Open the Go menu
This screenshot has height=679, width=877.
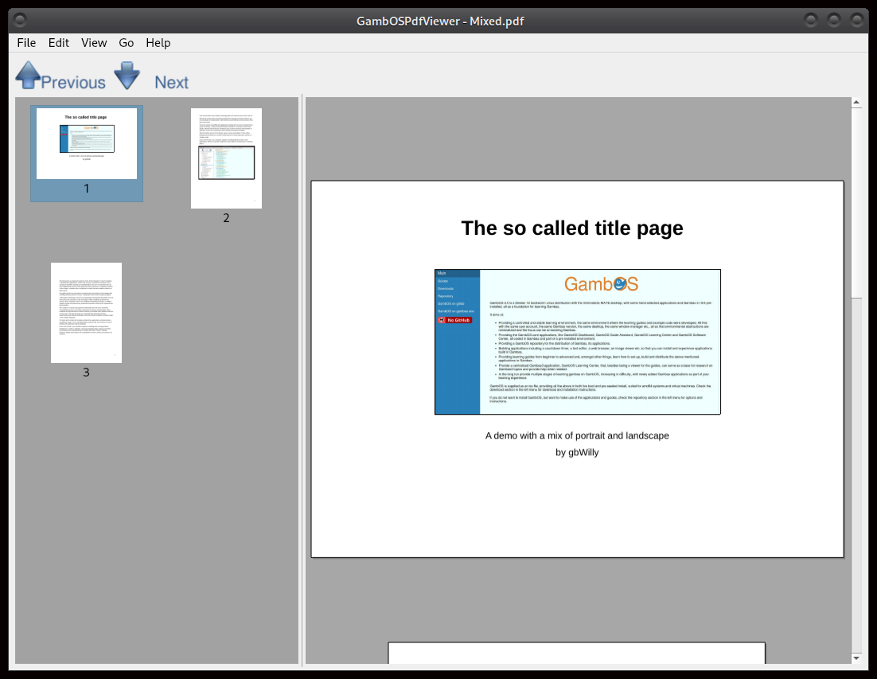126,42
